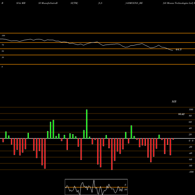Select the 'SI(TM)' label in header

pos(74,3)
